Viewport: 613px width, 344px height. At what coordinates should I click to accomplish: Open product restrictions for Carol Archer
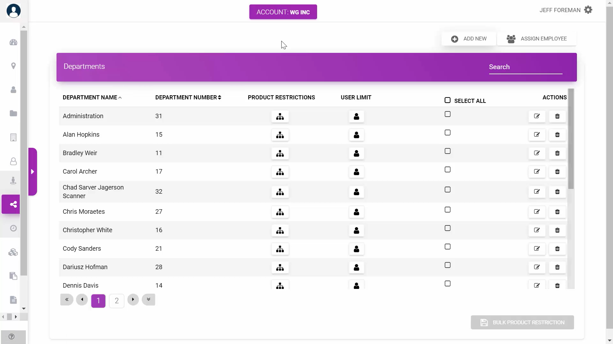(280, 172)
